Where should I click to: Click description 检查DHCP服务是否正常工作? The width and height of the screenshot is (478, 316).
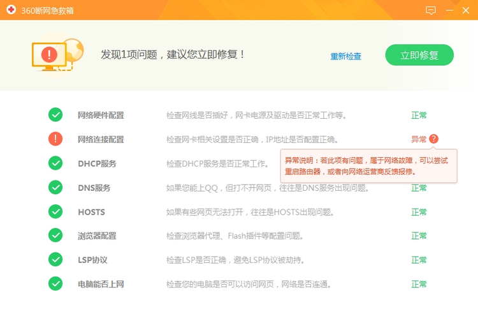[x=217, y=163]
